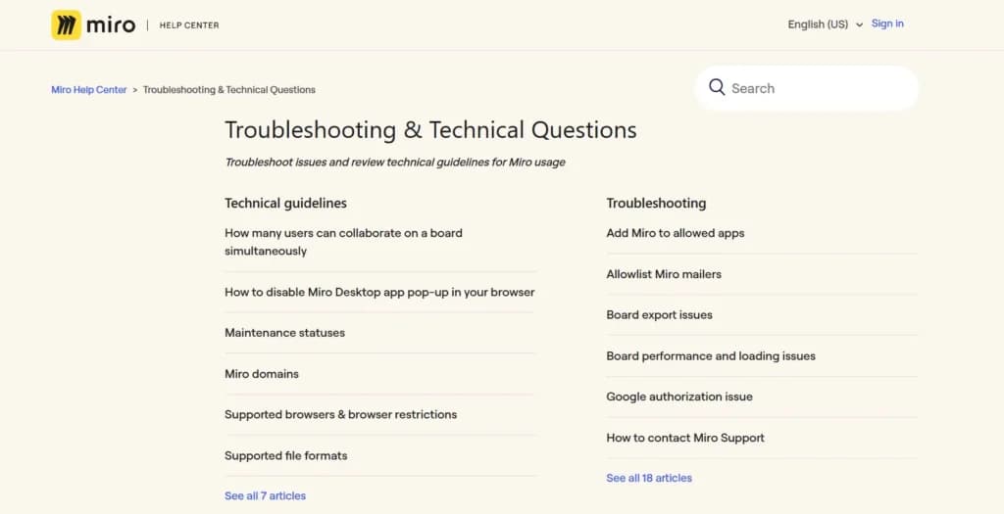Click See all 7 articles
Image resolution: width=1004 pixels, height=514 pixels.
tap(265, 495)
